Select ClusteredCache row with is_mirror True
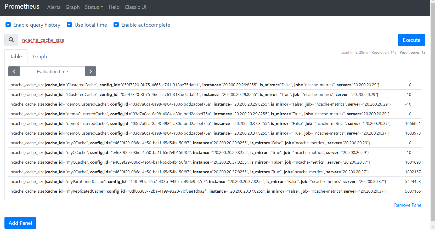Screen dimensions: 435x230 pos(215,94)
